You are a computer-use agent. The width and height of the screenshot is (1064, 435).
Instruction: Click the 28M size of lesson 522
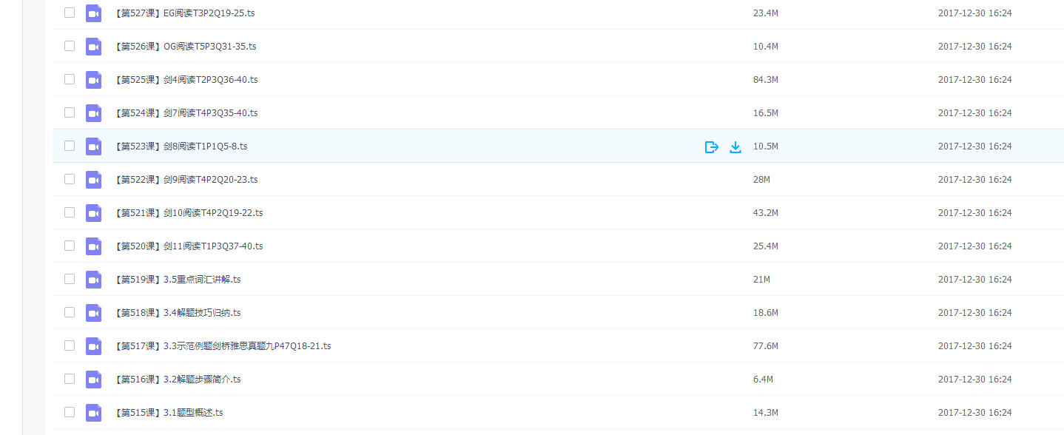pos(761,180)
